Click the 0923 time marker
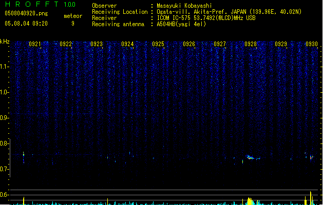The height and width of the screenshot is (205, 323). 97,44
